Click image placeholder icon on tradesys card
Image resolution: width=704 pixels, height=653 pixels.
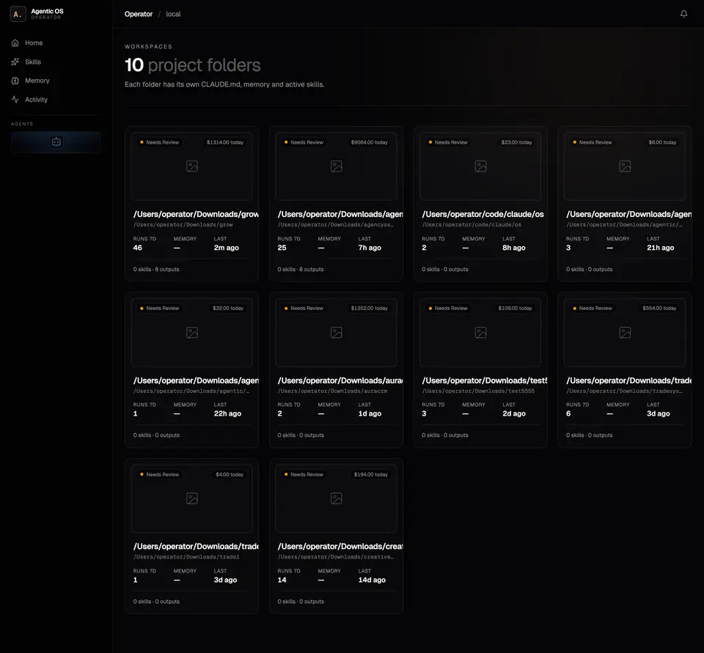tap(625, 333)
